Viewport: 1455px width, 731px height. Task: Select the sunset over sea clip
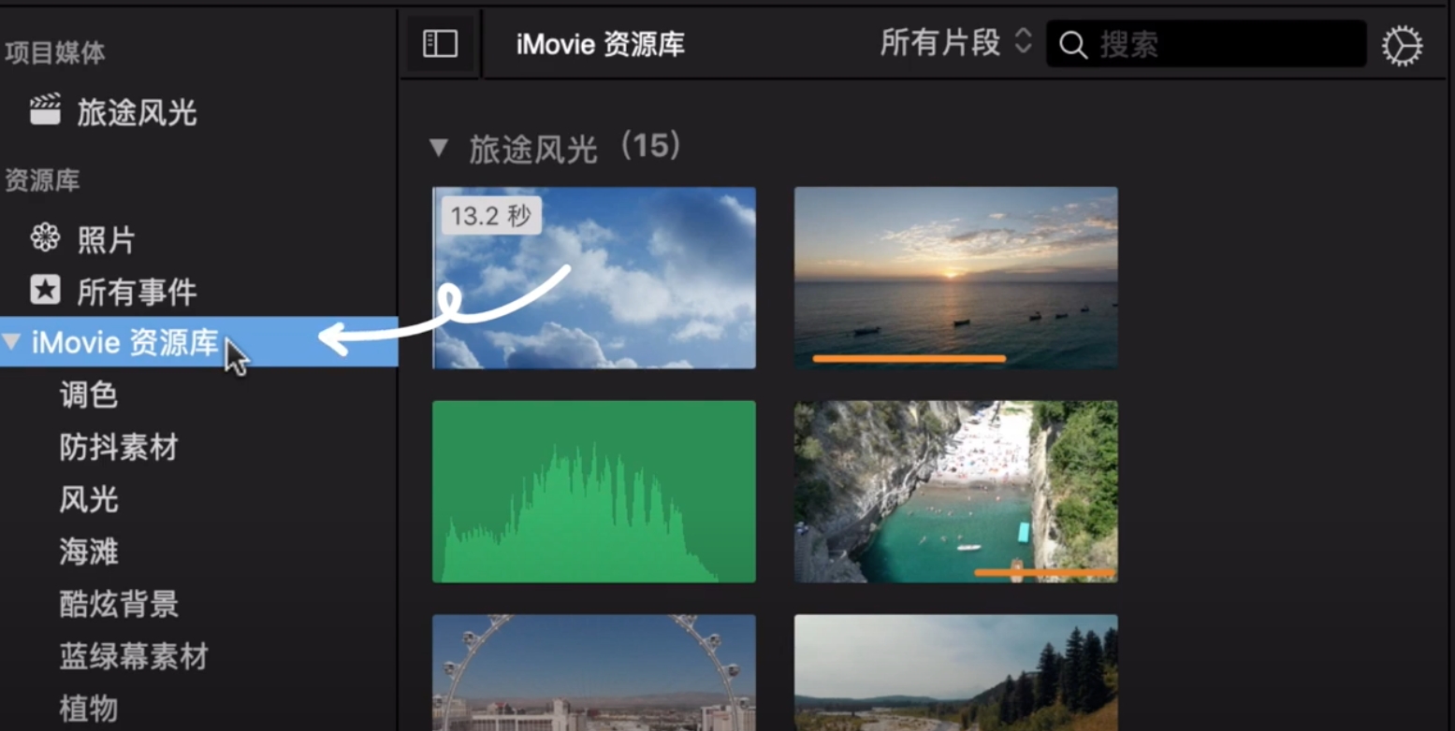pyautogui.click(x=955, y=278)
